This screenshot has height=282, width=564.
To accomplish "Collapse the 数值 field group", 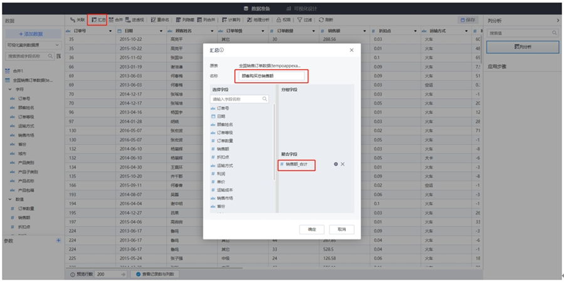I will click(10, 199).
